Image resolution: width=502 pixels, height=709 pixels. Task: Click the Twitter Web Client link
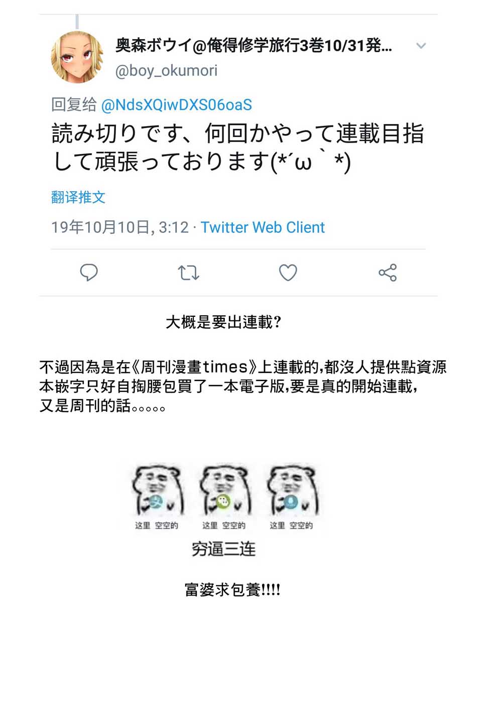(263, 227)
